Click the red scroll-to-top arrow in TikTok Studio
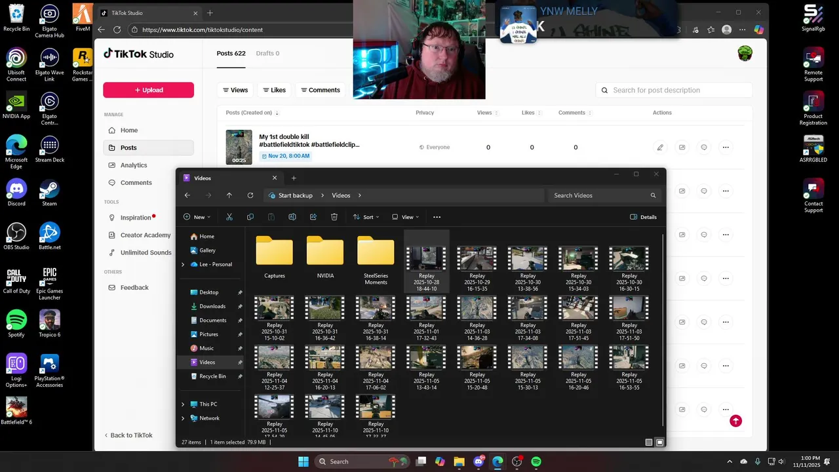This screenshot has height=472, width=839. tap(736, 421)
